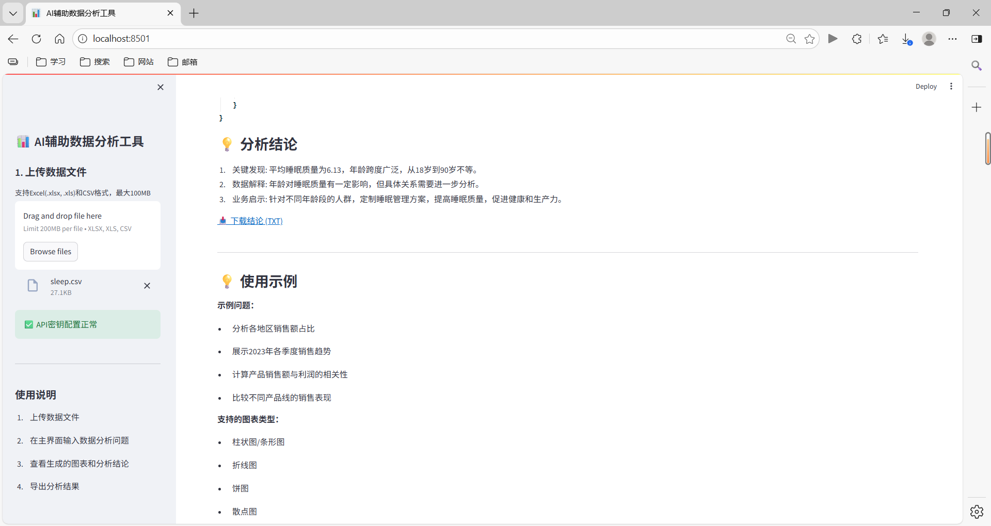Click the Browse files button

coord(51,252)
